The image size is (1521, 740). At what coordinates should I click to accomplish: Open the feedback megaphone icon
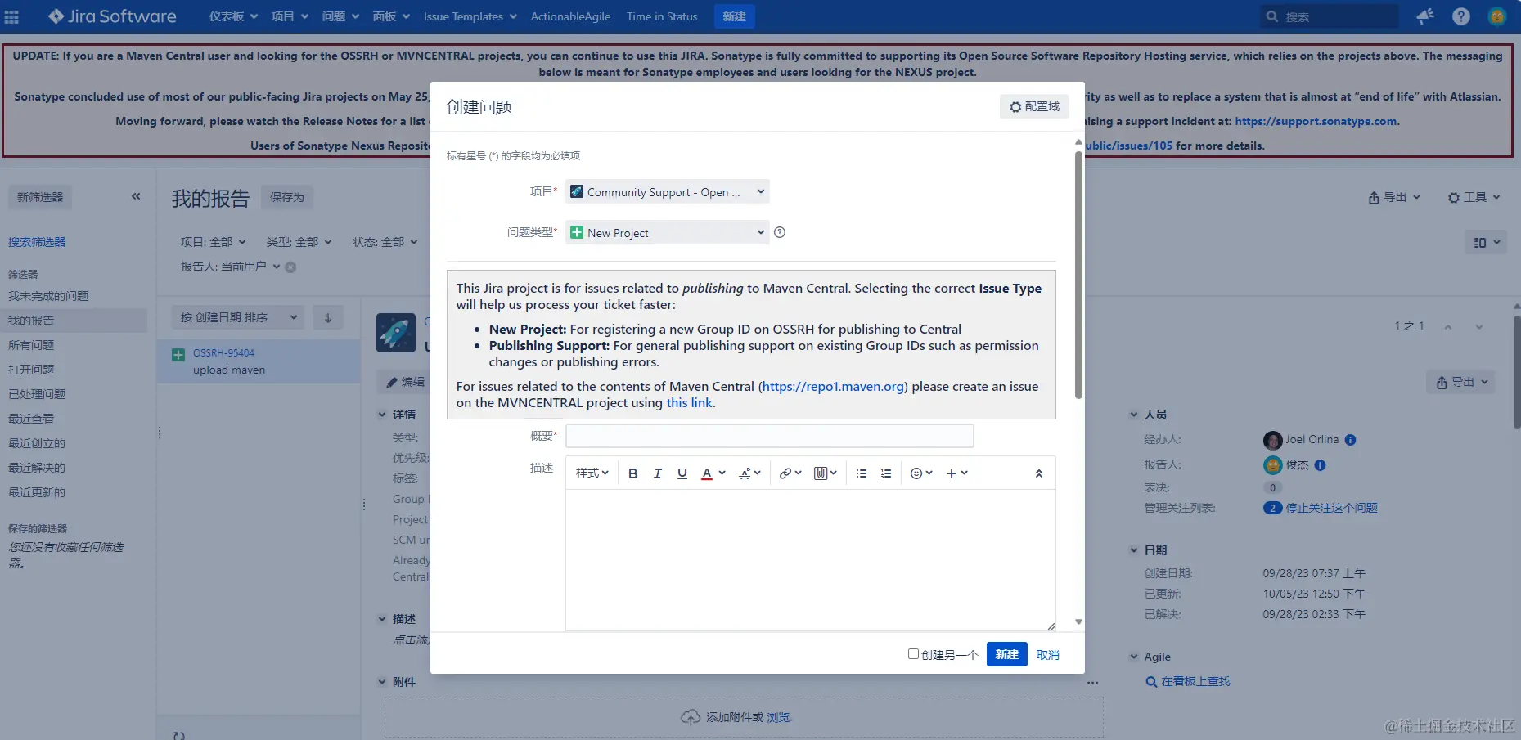[1425, 16]
